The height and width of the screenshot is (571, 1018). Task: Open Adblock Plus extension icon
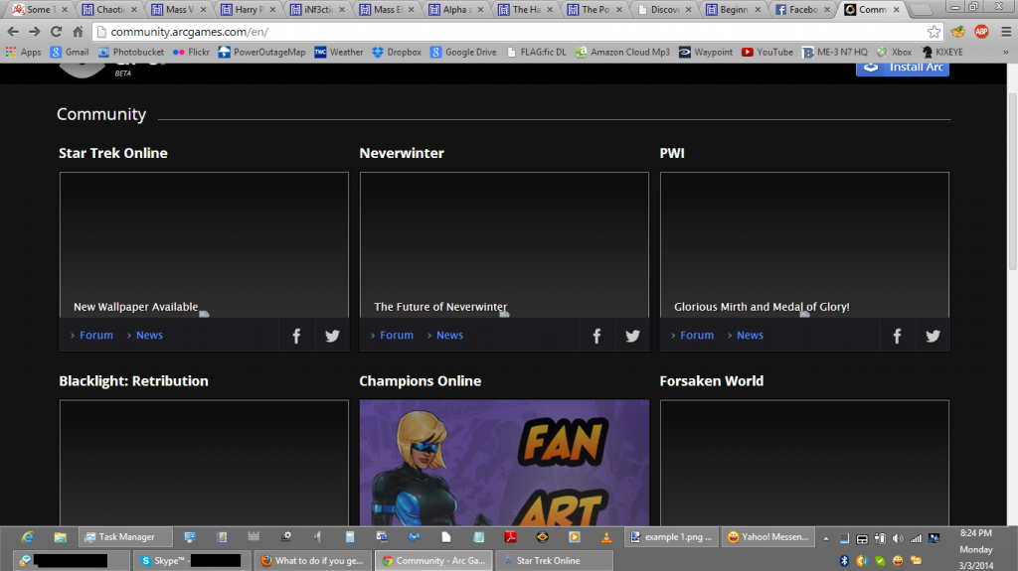tap(981, 31)
